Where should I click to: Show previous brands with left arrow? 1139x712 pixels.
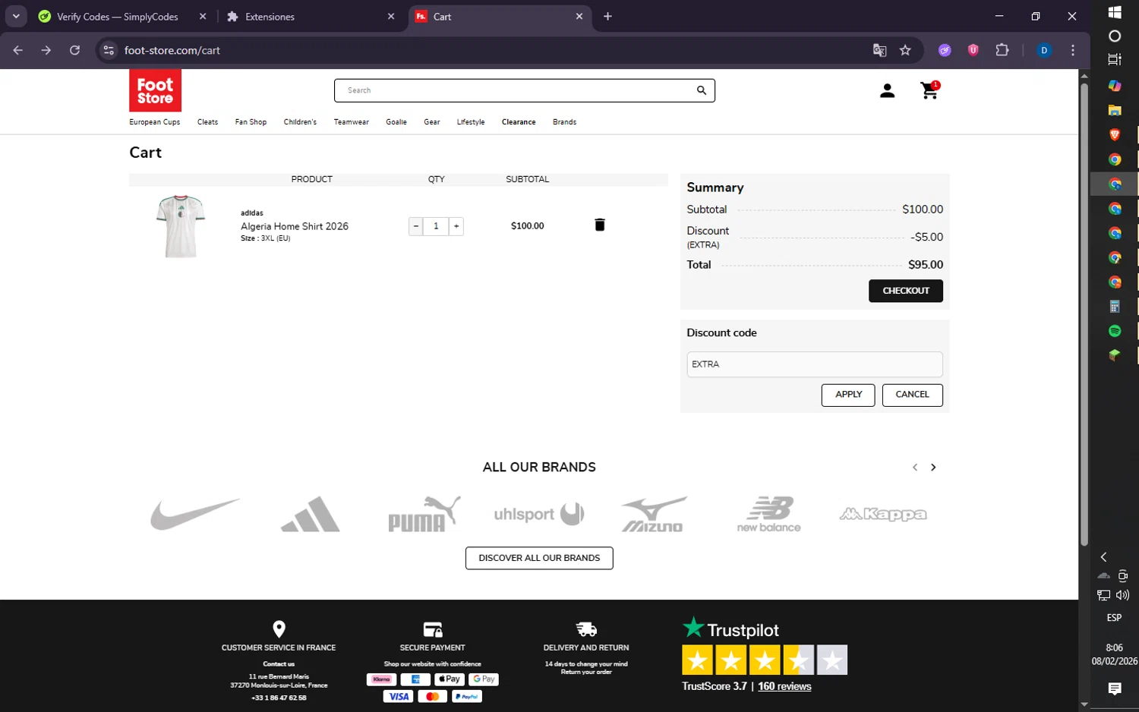tap(915, 468)
